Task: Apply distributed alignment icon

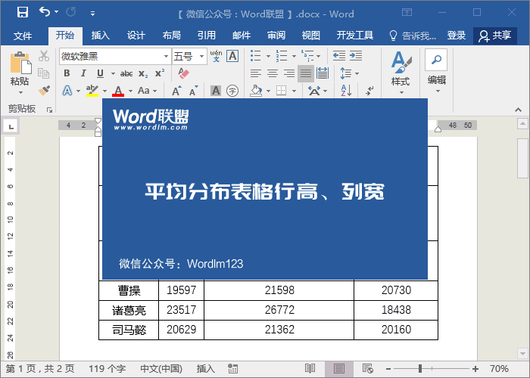Action: click(x=323, y=73)
